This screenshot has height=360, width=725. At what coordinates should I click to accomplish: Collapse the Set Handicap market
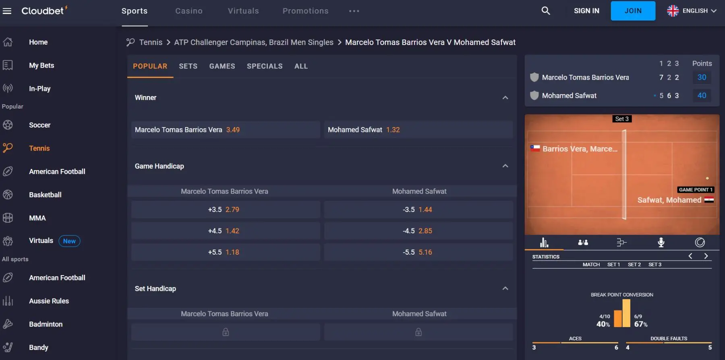(505, 288)
